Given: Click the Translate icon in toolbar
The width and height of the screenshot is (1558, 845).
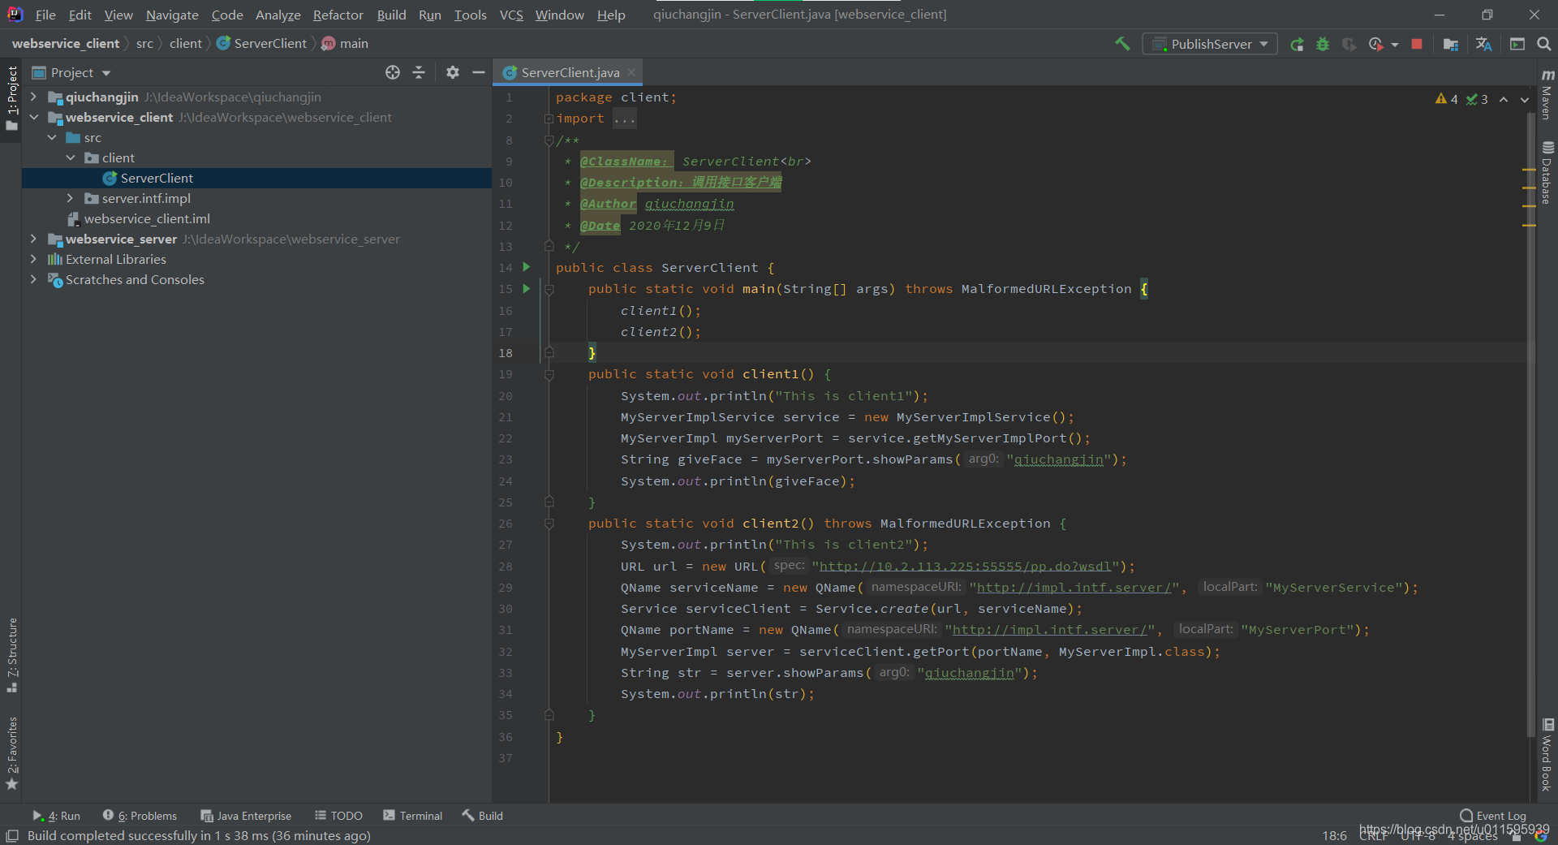Looking at the screenshot, I should (1483, 45).
